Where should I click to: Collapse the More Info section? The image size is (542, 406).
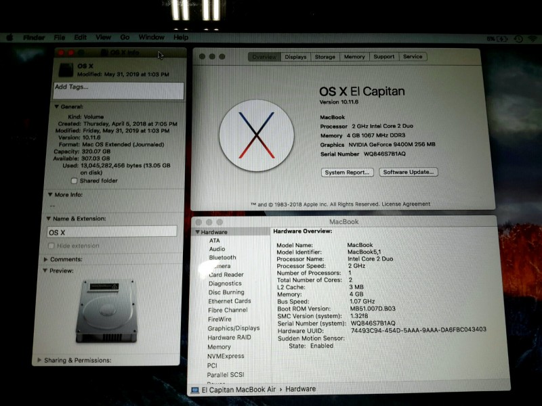50,195
